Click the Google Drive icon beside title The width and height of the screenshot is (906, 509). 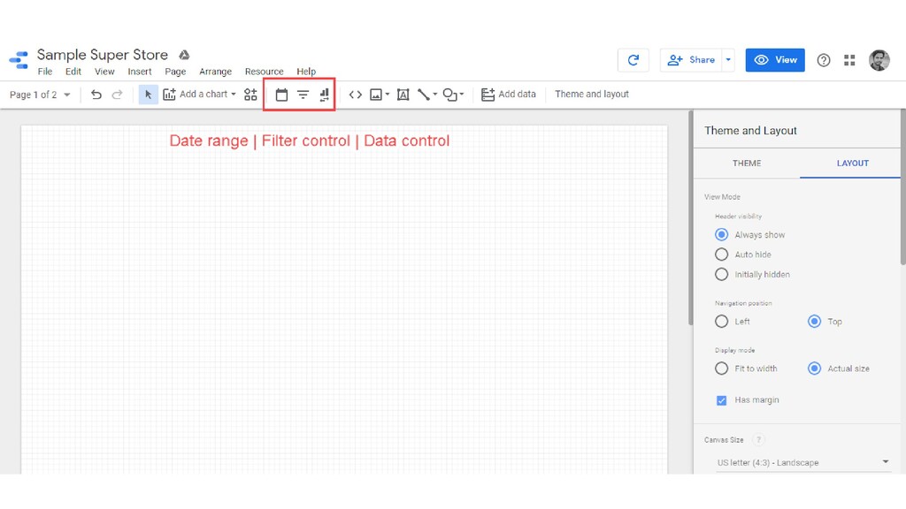pyautogui.click(x=184, y=55)
